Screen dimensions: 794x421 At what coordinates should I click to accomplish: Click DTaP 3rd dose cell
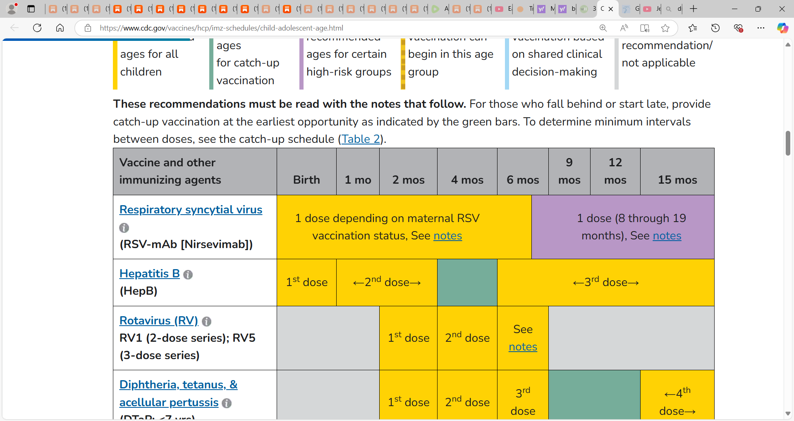coord(523,395)
